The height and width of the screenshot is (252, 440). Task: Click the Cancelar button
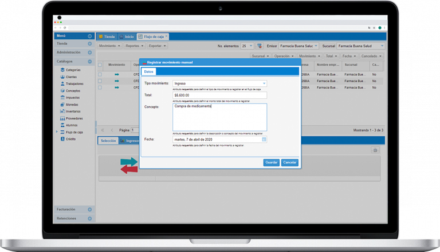coord(290,162)
